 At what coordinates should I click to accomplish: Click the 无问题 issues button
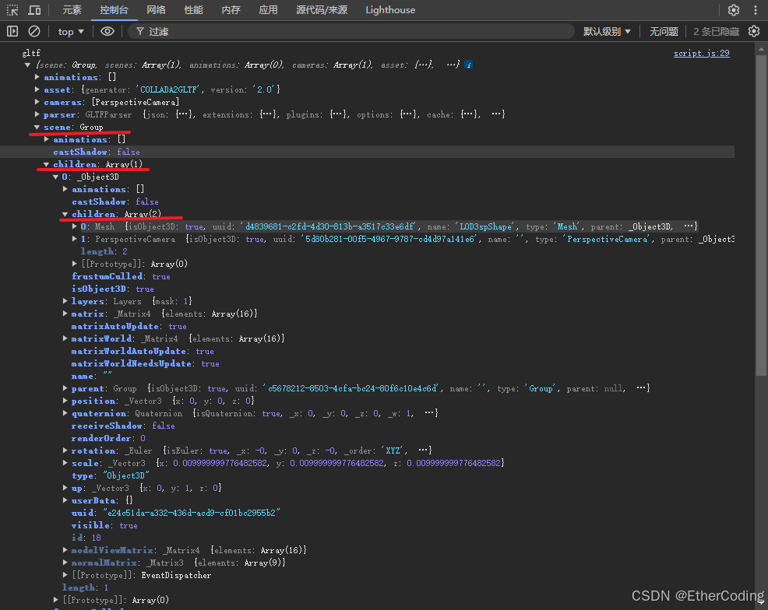[664, 31]
